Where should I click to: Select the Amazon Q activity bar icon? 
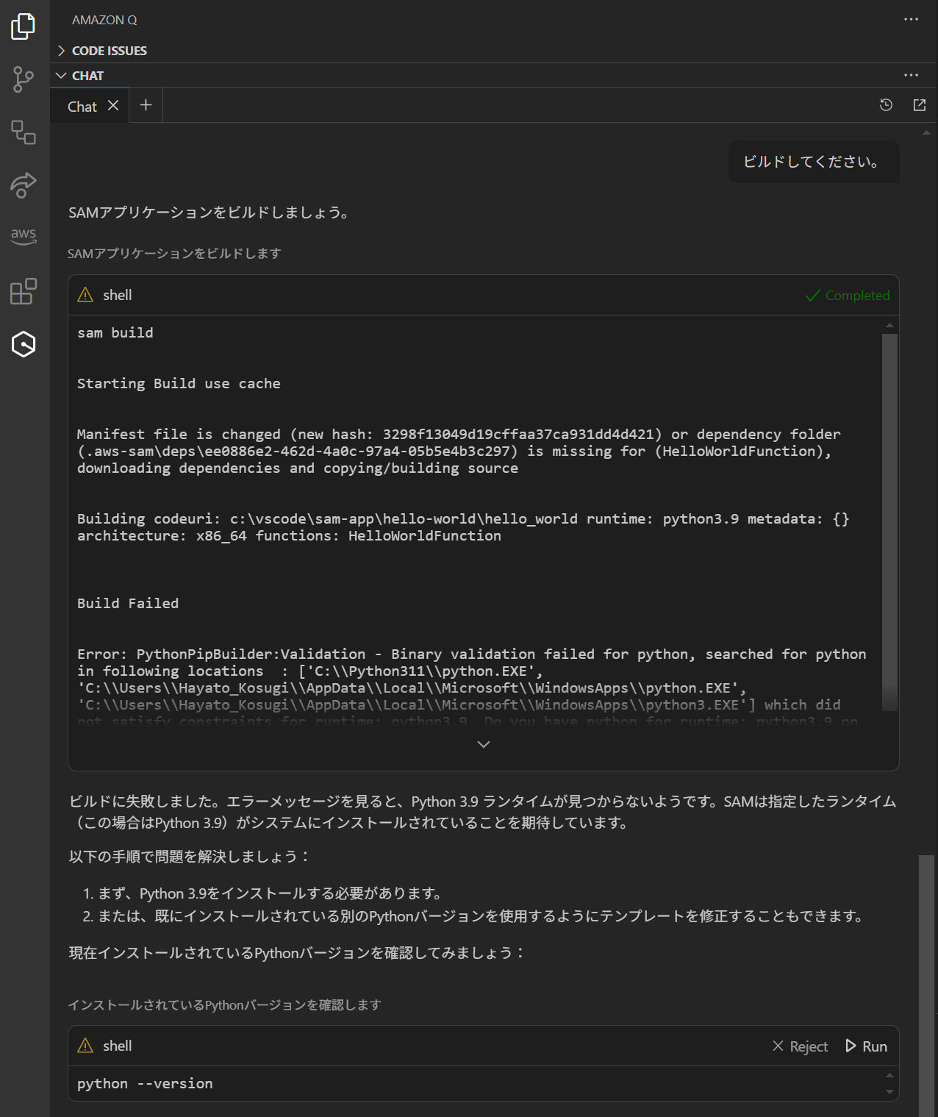(24, 343)
